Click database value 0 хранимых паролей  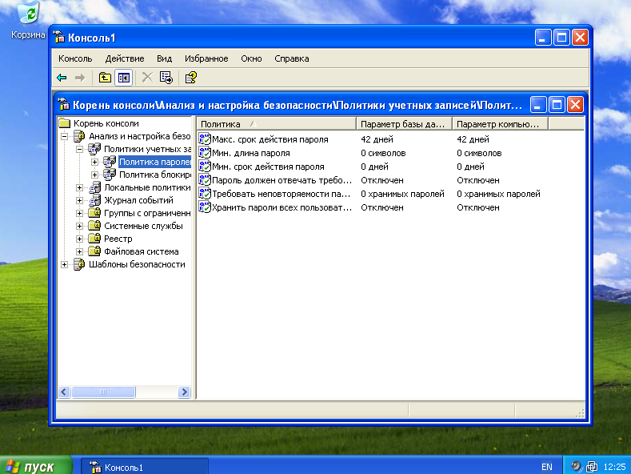pos(402,194)
